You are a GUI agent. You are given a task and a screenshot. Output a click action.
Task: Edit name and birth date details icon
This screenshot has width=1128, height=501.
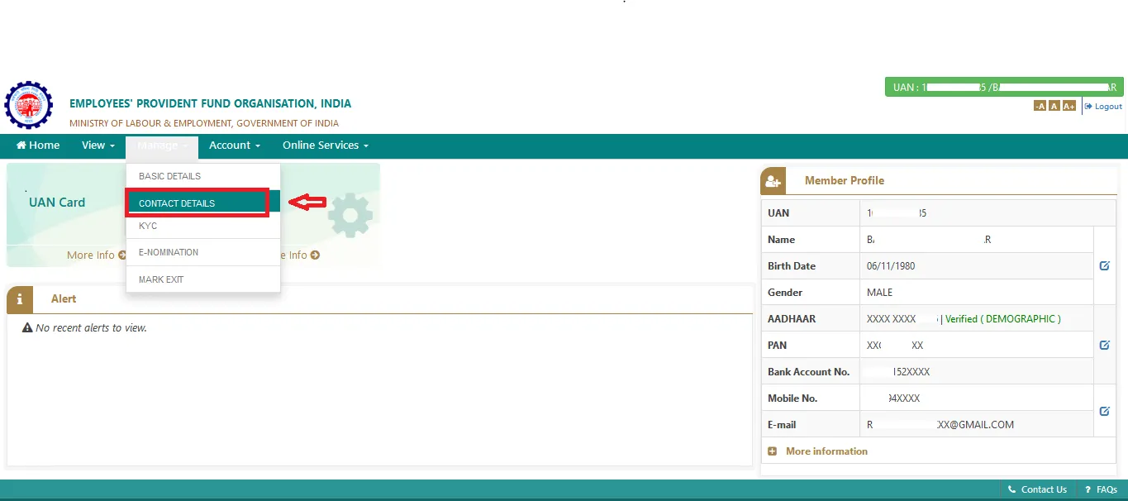pyautogui.click(x=1105, y=266)
